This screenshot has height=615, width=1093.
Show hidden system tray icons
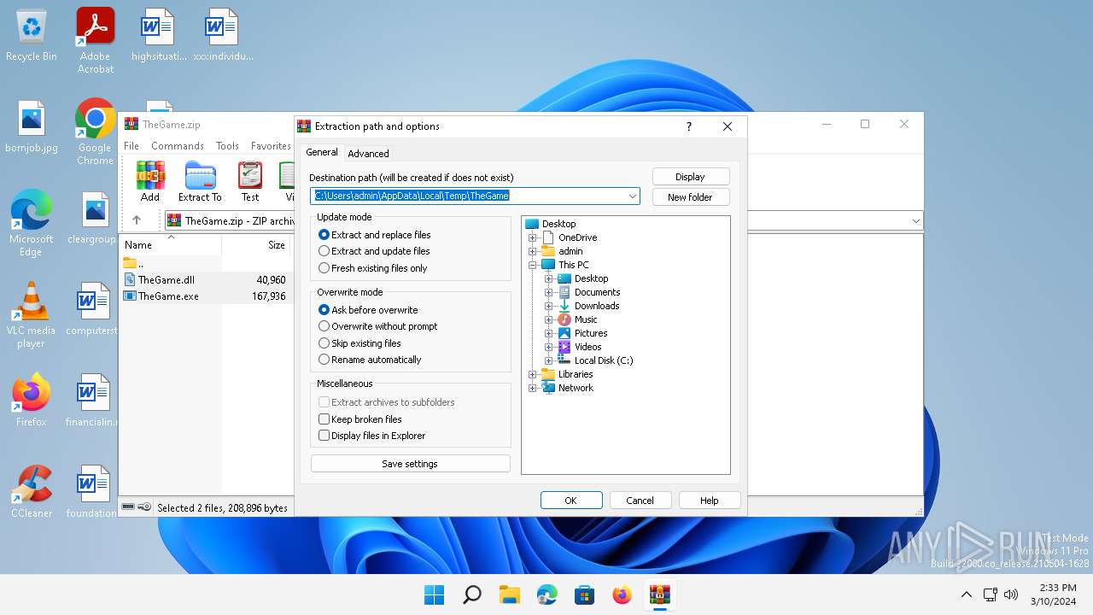pos(967,594)
